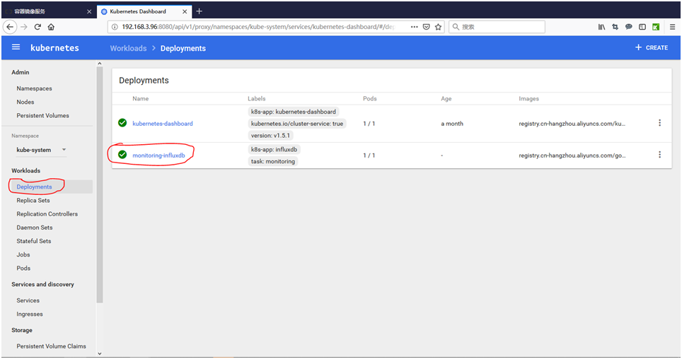Click the Services and discovery heading
The width and height of the screenshot is (682, 359).
[42, 284]
